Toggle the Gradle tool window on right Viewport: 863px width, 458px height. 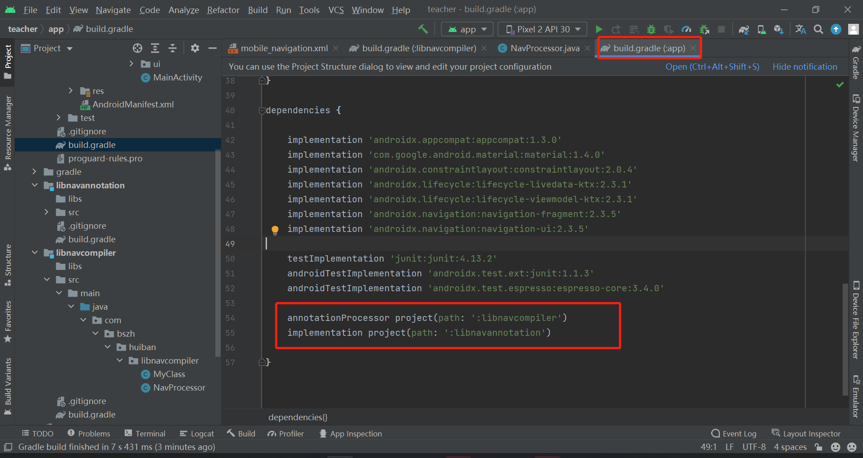856,62
